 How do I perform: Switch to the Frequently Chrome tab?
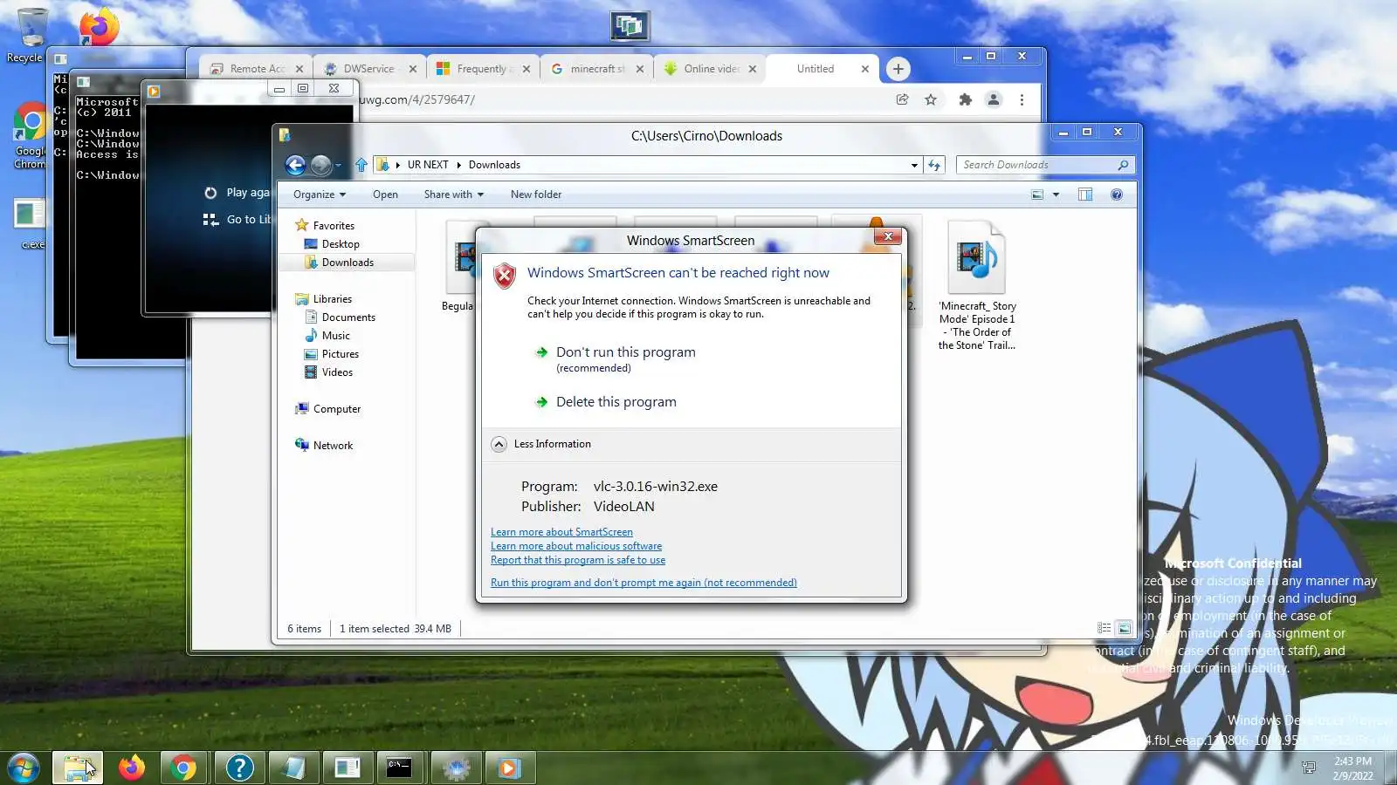coord(483,69)
